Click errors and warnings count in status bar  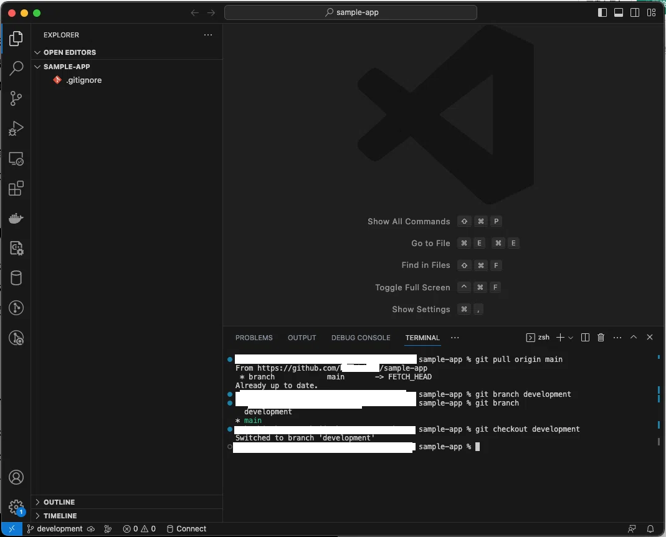[x=140, y=529]
